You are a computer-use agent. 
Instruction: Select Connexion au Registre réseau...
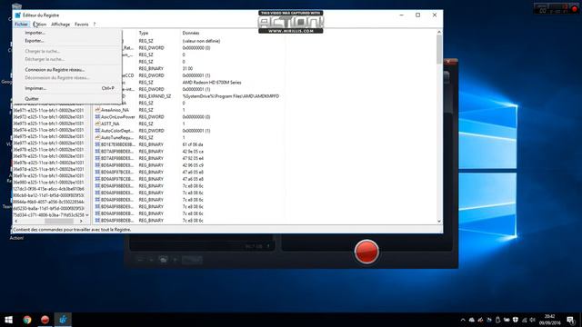tap(67, 70)
